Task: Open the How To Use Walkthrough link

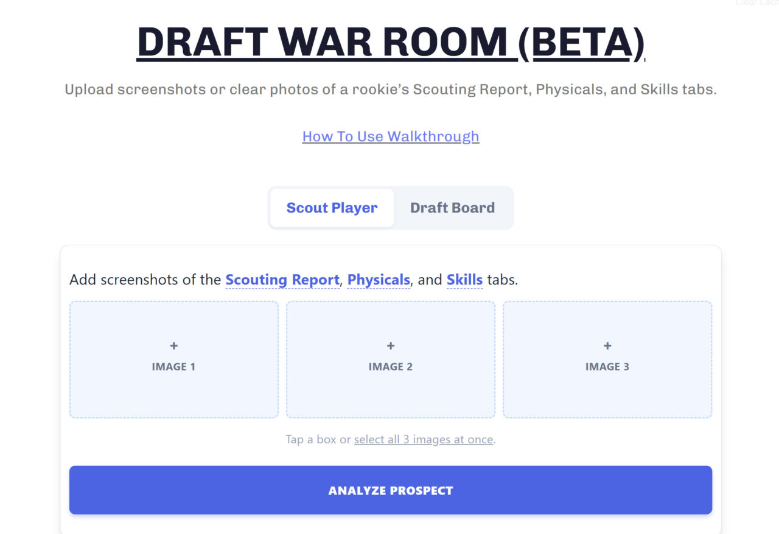Action: (391, 136)
